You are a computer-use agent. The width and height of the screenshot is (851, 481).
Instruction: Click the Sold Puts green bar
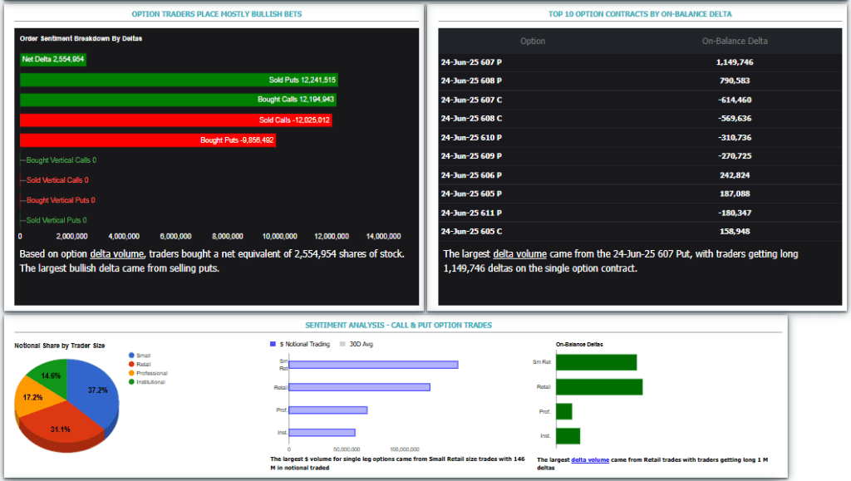(179, 80)
